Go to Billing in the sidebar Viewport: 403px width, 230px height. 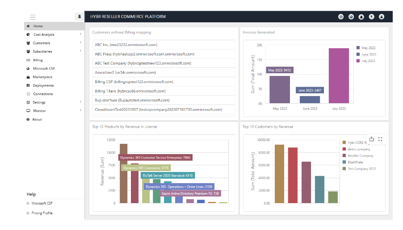coord(38,60)
